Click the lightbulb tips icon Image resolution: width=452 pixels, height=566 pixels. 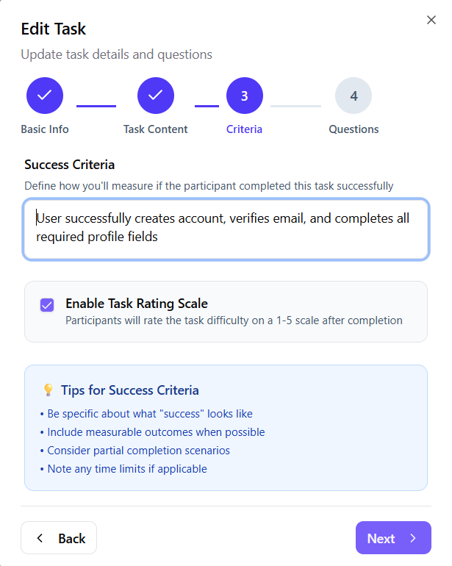tap(48, 390)
